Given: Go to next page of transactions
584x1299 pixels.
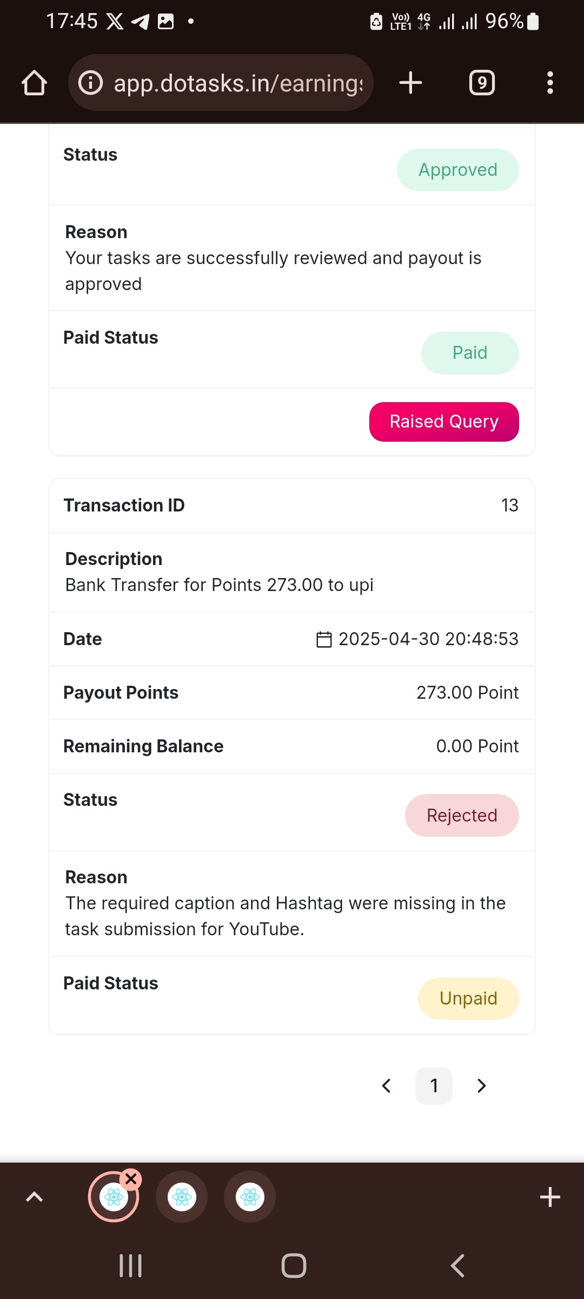Looking at the screenshot, I should 482,1086.
